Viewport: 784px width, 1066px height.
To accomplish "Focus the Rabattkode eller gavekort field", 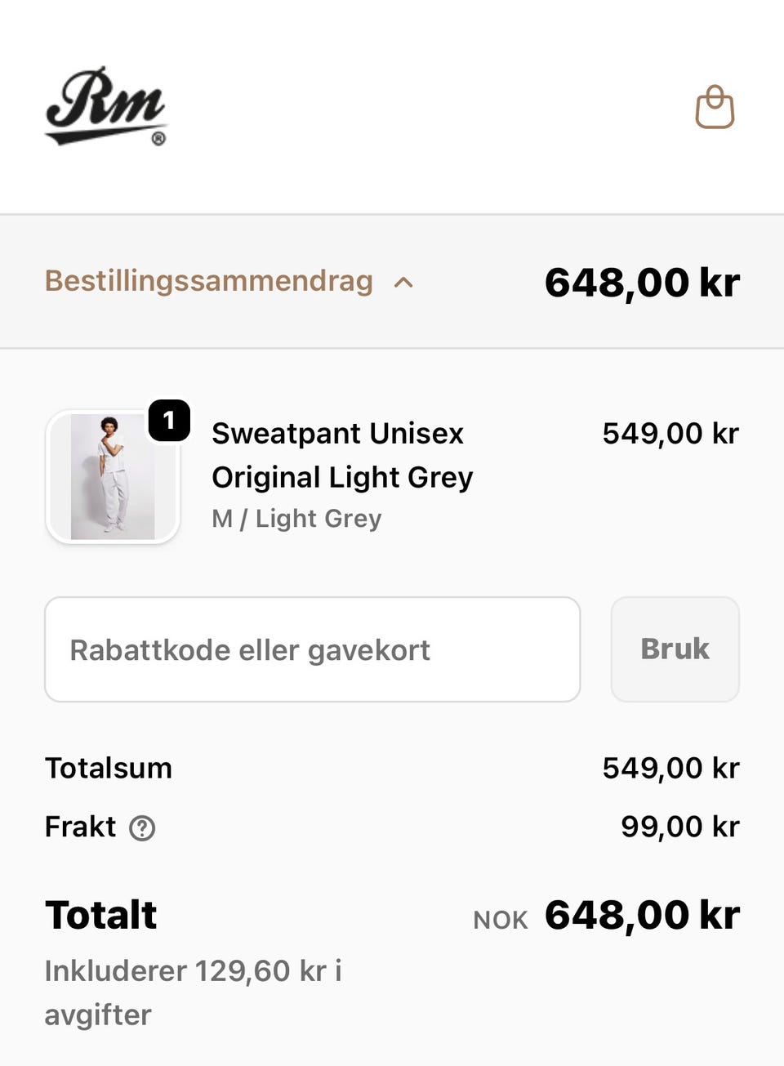I will click(x=312, y=649).
